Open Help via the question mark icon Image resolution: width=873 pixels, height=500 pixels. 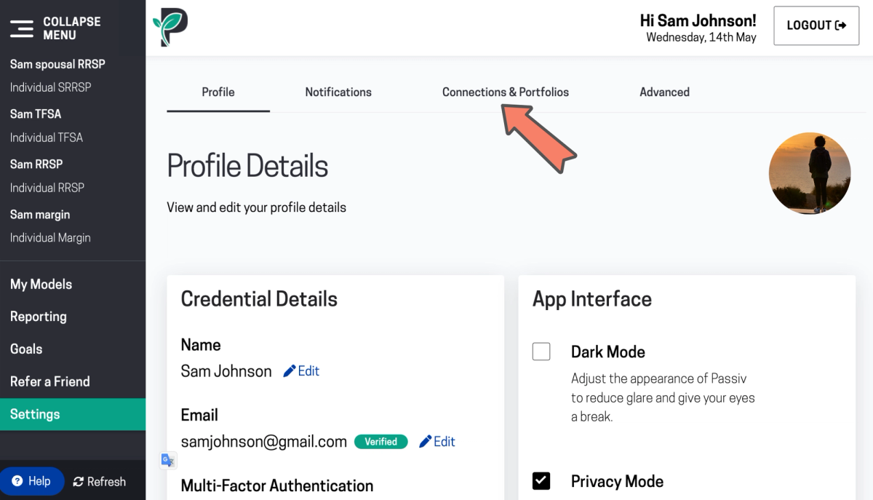pyautogui.click(x=16, y=480)
